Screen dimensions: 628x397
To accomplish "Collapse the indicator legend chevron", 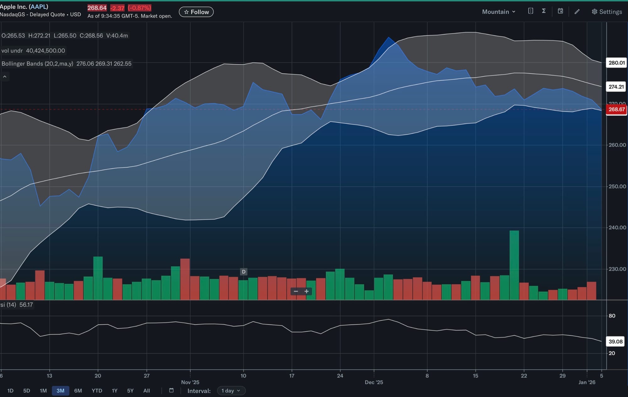I will coord(5,77).
